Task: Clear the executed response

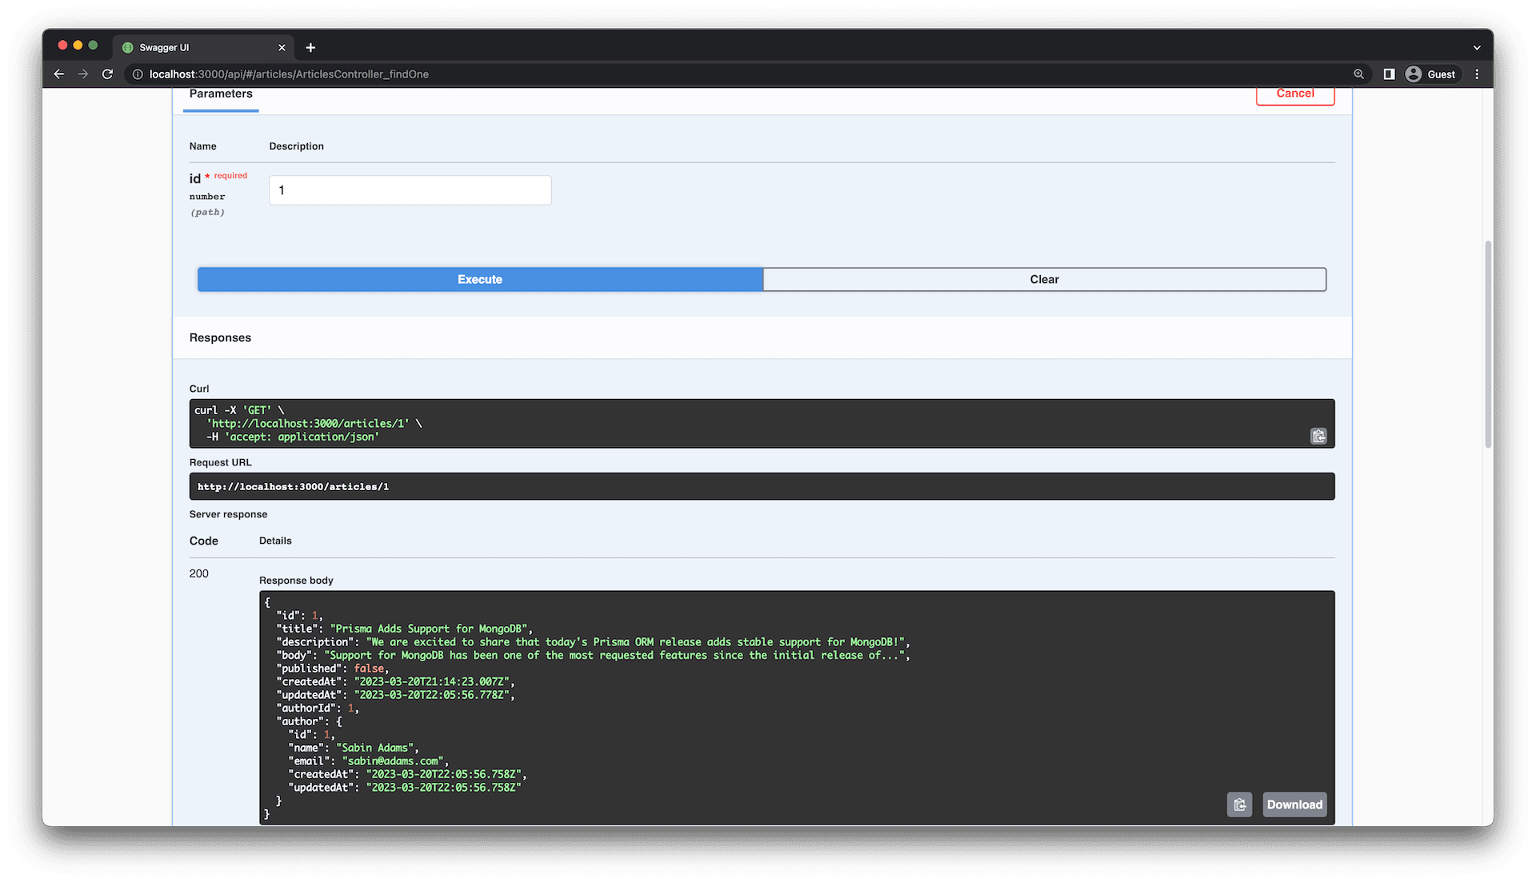Action: tap(1044, 279)
